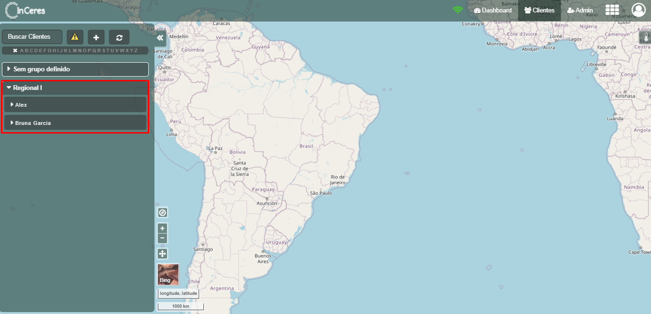The image size is (651, 314).
Task: Filter clients by letter Z
Action: pyautogui.click(x=136, y=50)
